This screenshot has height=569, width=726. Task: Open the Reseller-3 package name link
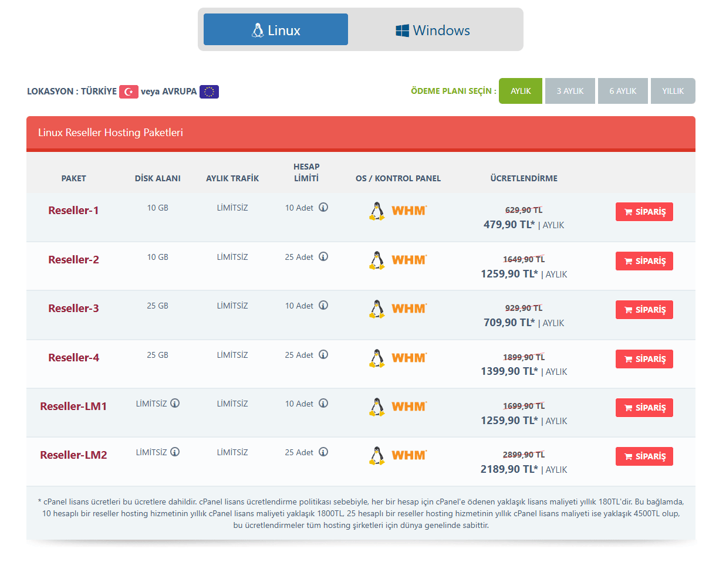pos(73,309)
